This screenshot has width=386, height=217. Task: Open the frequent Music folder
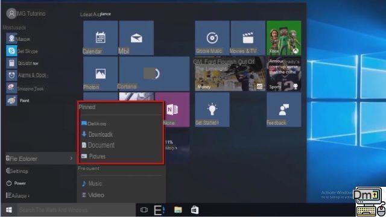[91, 183]
